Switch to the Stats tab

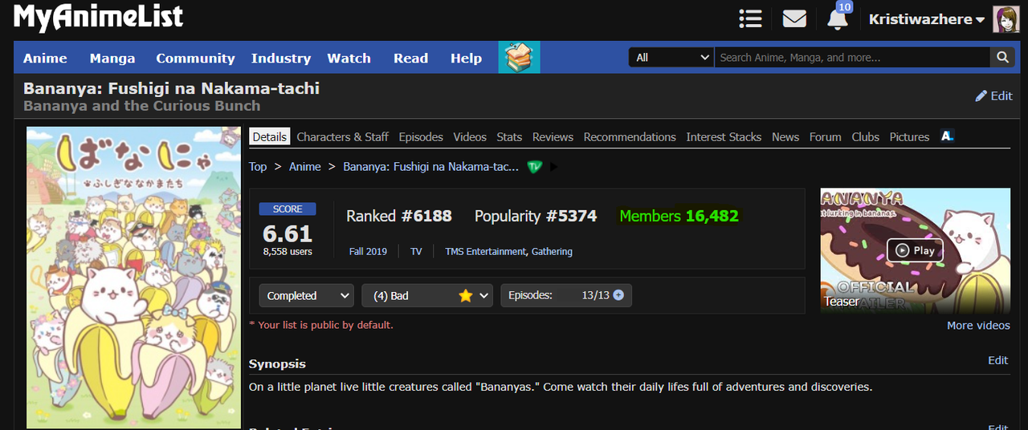[509, 137]
